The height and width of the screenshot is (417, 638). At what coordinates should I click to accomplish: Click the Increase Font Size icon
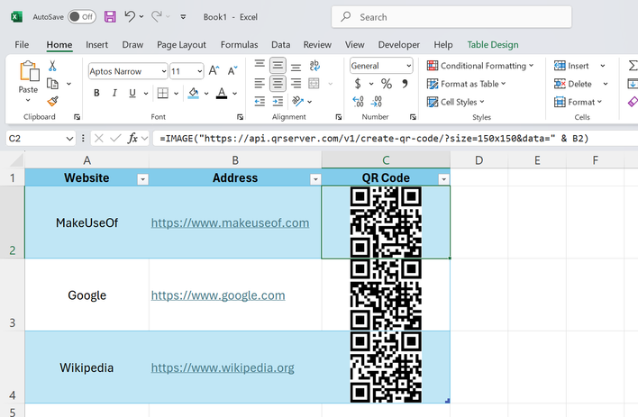click(214, 71)
